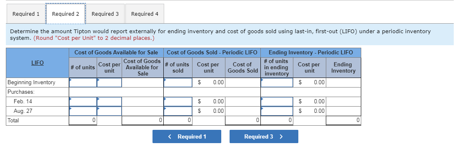This screenshot has height=168, width=475.
Task: Click Aug. 27 cost of goods available cell
Action: pyautogui.click(x=142, y=111)
